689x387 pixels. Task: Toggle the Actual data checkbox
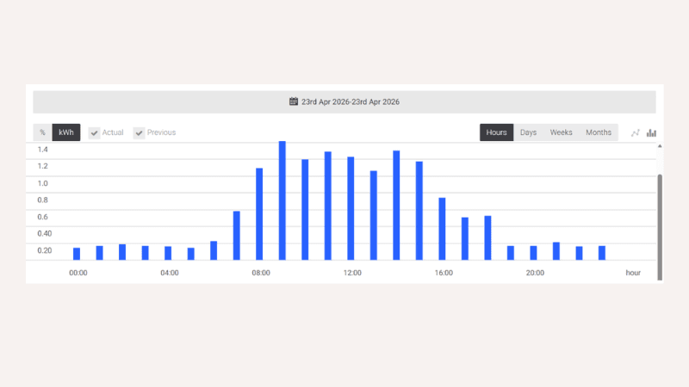point(95,132)
